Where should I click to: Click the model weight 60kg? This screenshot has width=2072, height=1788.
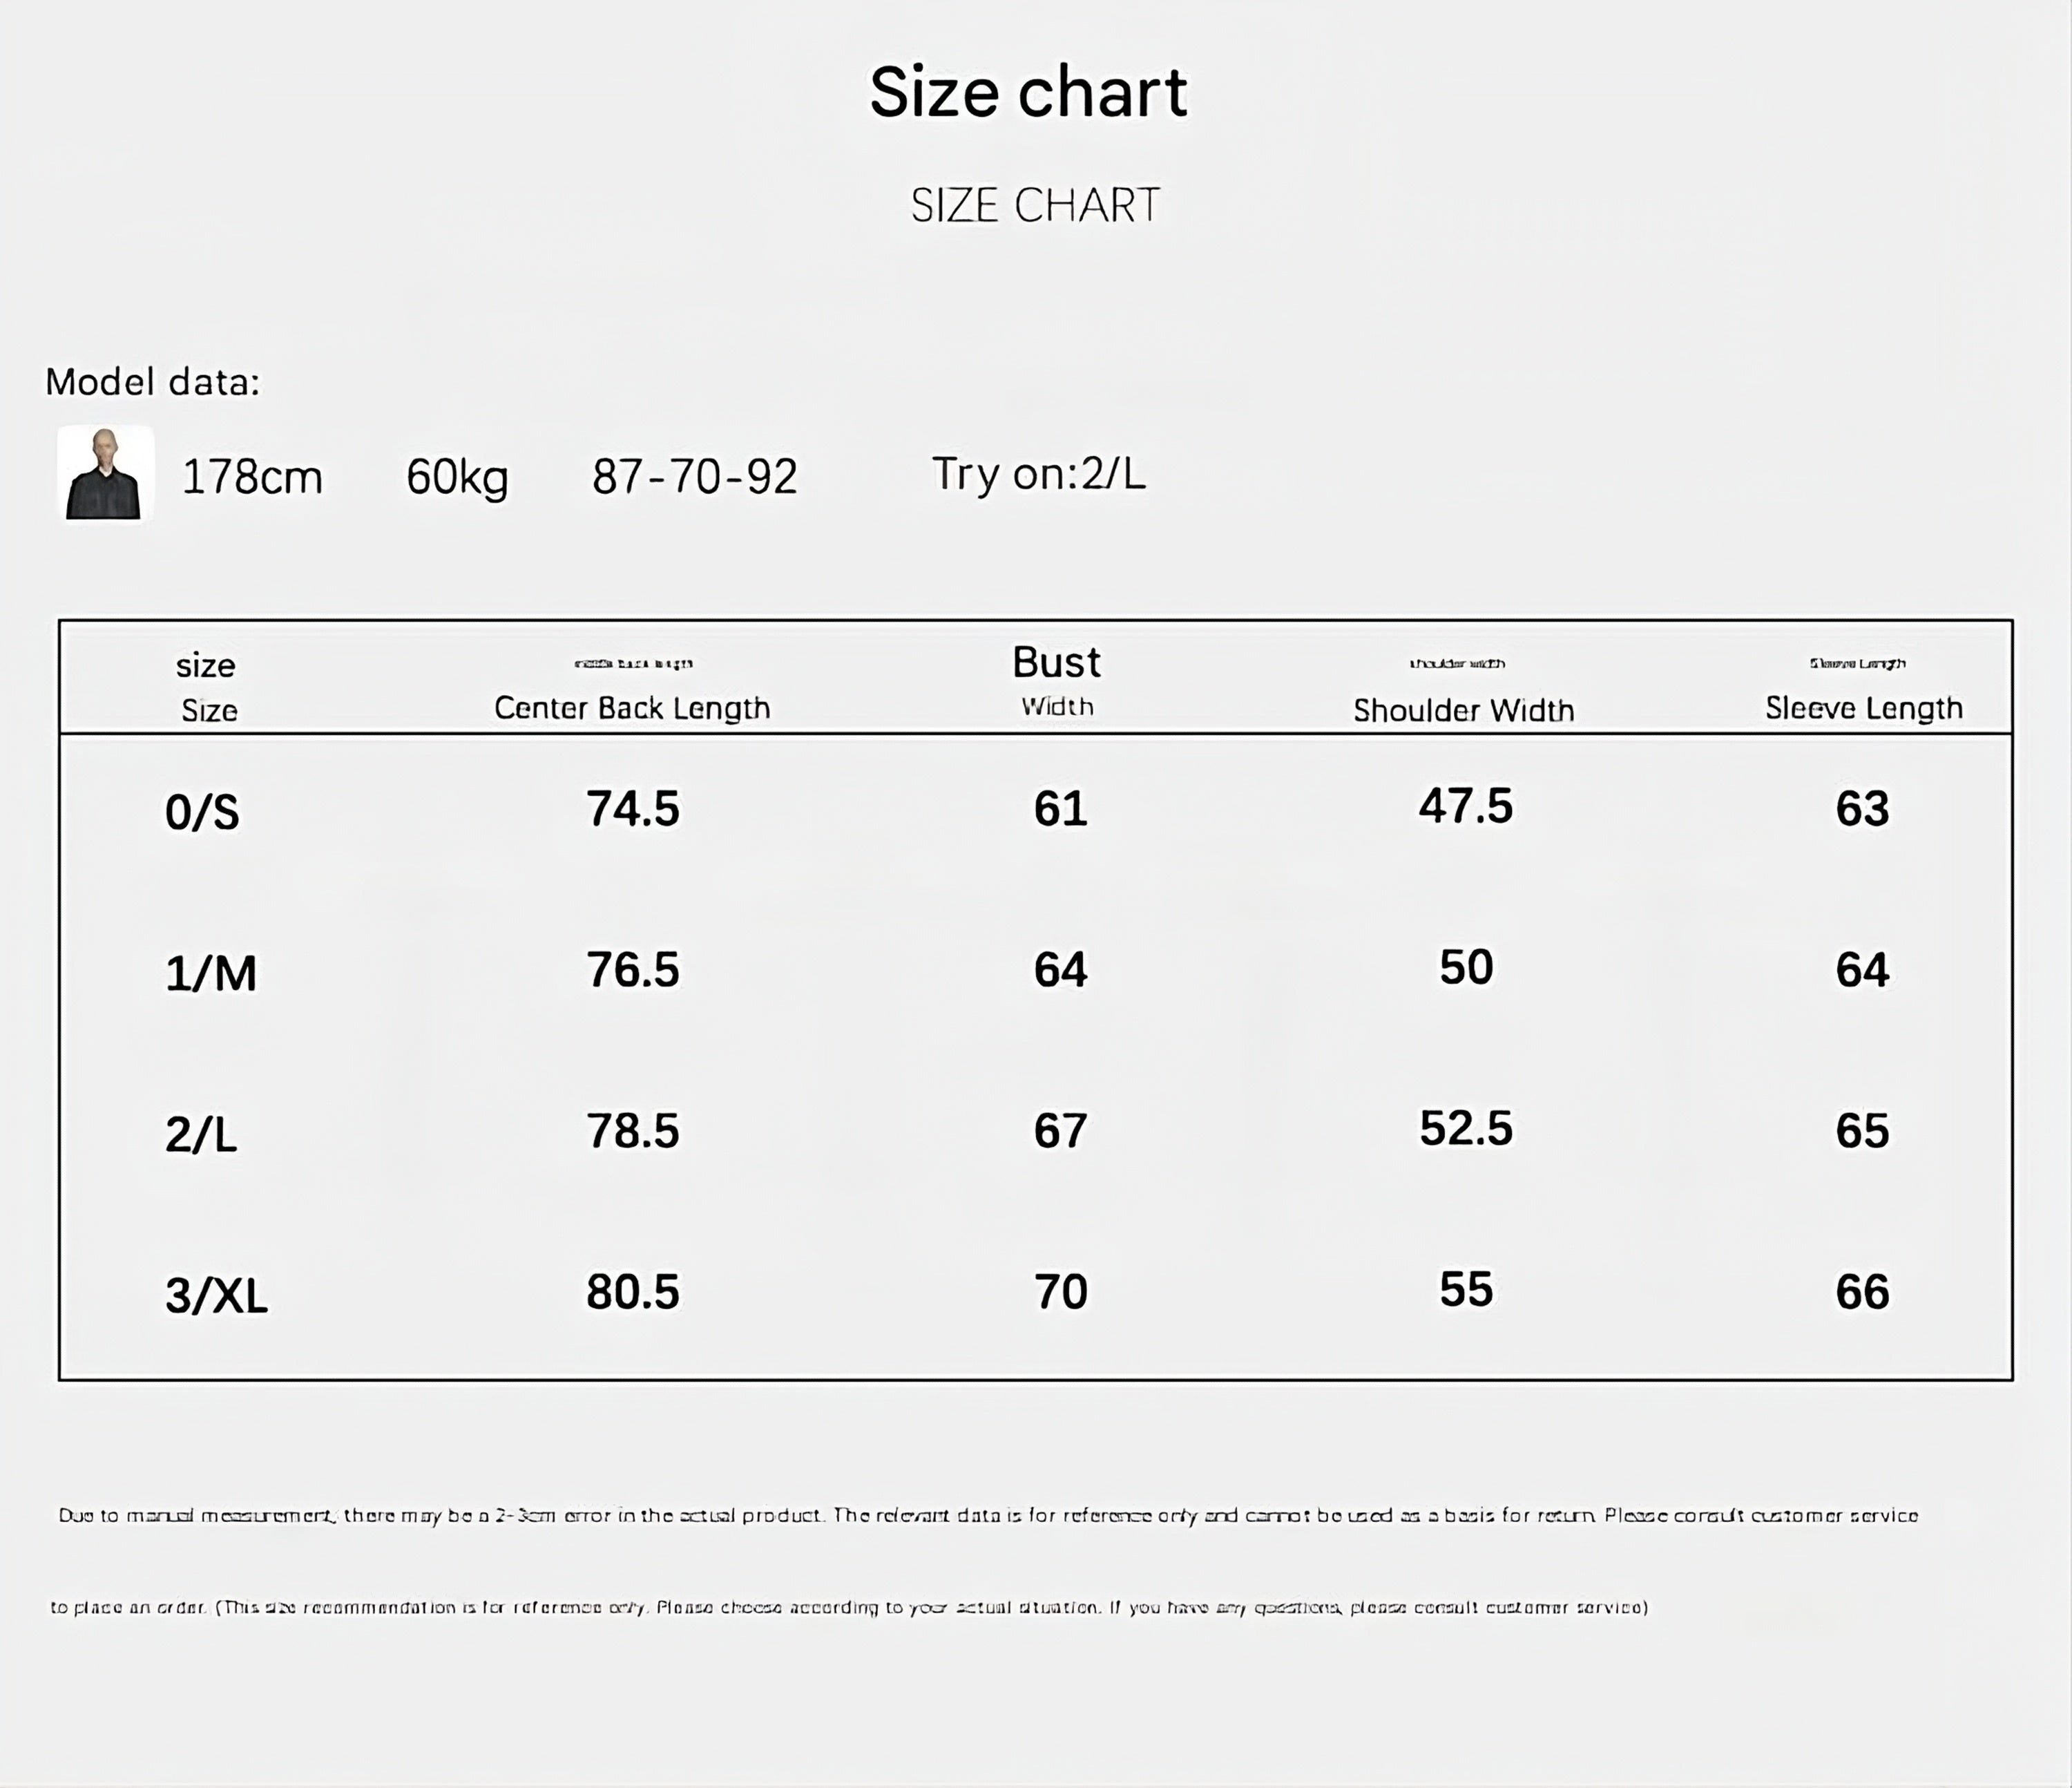point(457,476)
